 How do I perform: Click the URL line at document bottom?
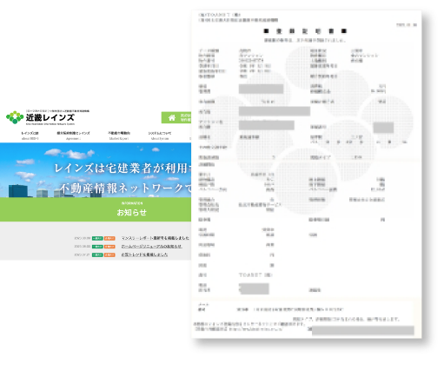click(x=238, y=329)
